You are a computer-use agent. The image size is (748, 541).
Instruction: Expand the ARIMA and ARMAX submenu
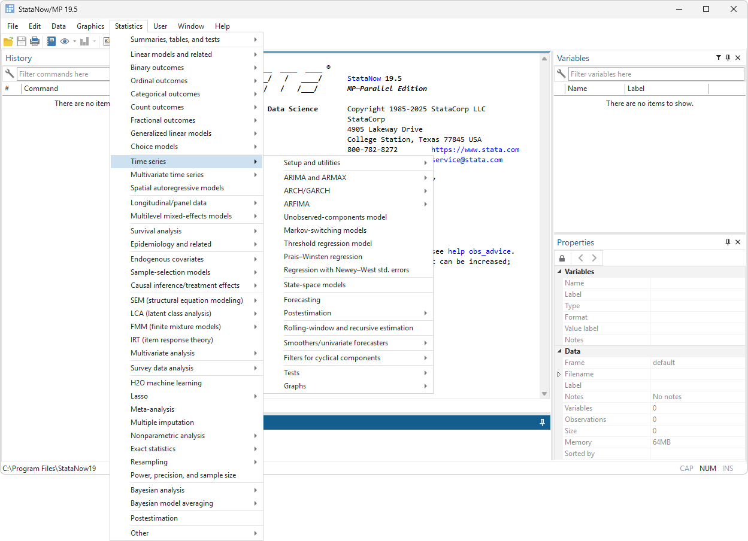pyautogui.click(x=349, y=178)
